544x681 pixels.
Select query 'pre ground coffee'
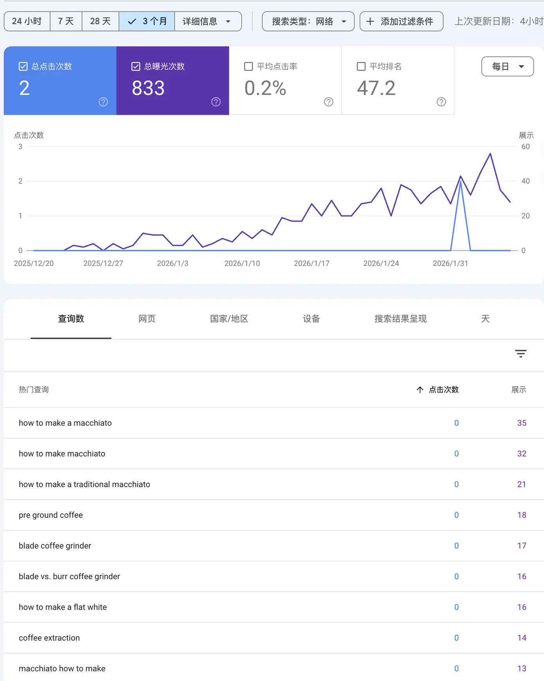(x=51, y=515)
